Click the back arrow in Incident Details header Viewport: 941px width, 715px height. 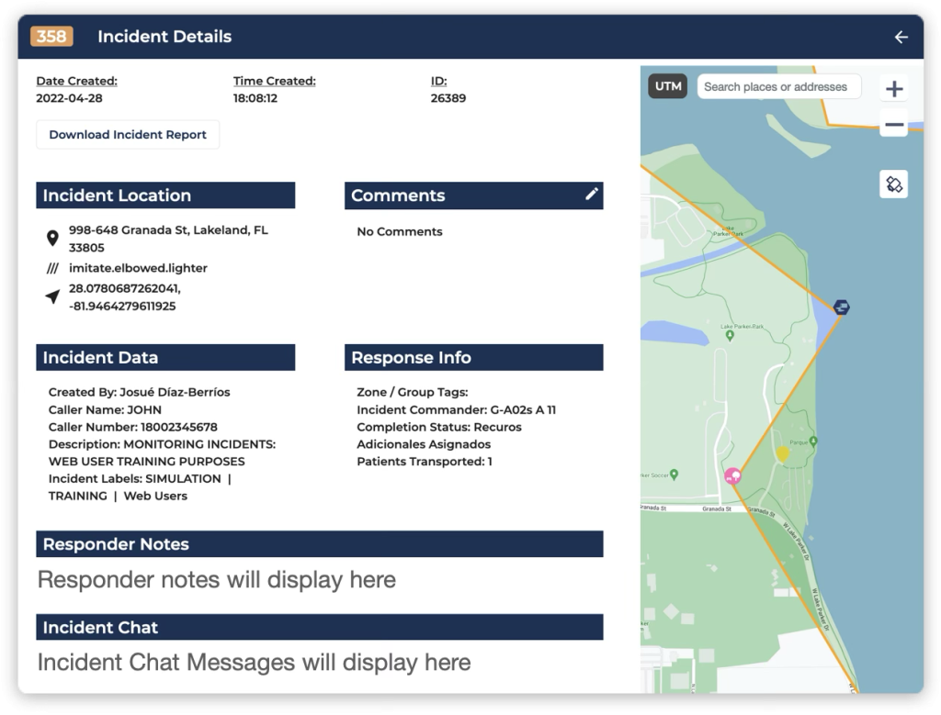coord(901,37)
